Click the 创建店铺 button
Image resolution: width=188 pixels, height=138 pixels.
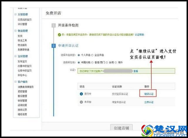[x=121, y=128]
